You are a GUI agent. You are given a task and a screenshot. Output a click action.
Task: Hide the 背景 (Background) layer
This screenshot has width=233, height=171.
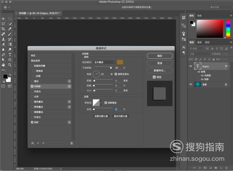click(191, 84)
